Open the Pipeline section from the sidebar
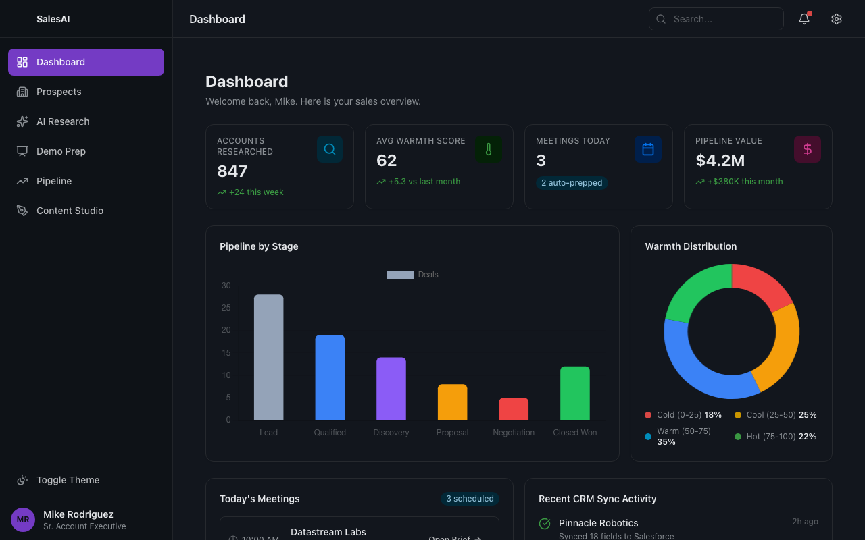Screen dimensions: 865x540 click(54, 181)
